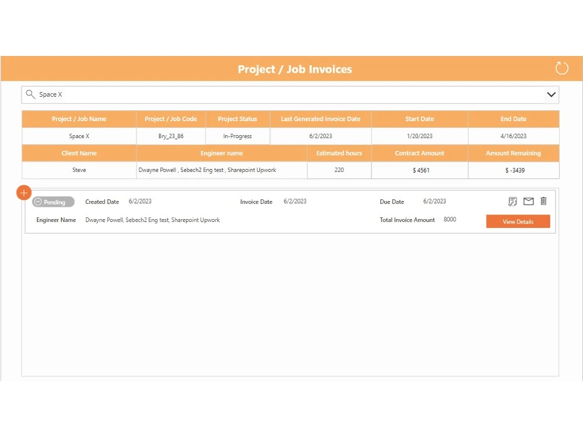Click the Created Date label

102,202
